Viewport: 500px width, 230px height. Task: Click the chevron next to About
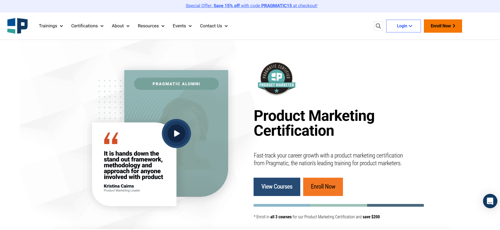point(128,26)
